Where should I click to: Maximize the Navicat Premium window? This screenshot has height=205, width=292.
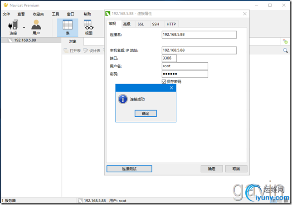click(x=270, y=5)
